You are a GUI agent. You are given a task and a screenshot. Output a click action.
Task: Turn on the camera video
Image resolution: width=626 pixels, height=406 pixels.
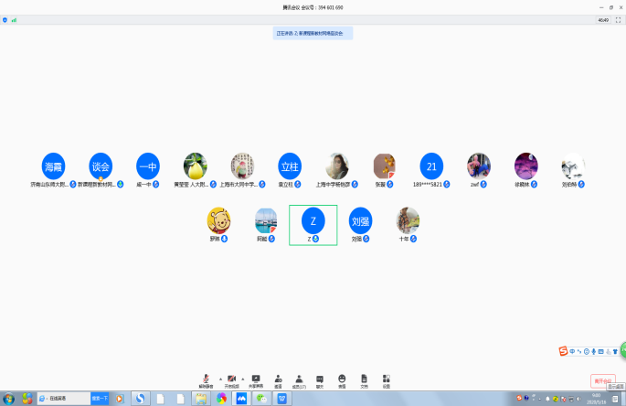click(x=231, y=379)
